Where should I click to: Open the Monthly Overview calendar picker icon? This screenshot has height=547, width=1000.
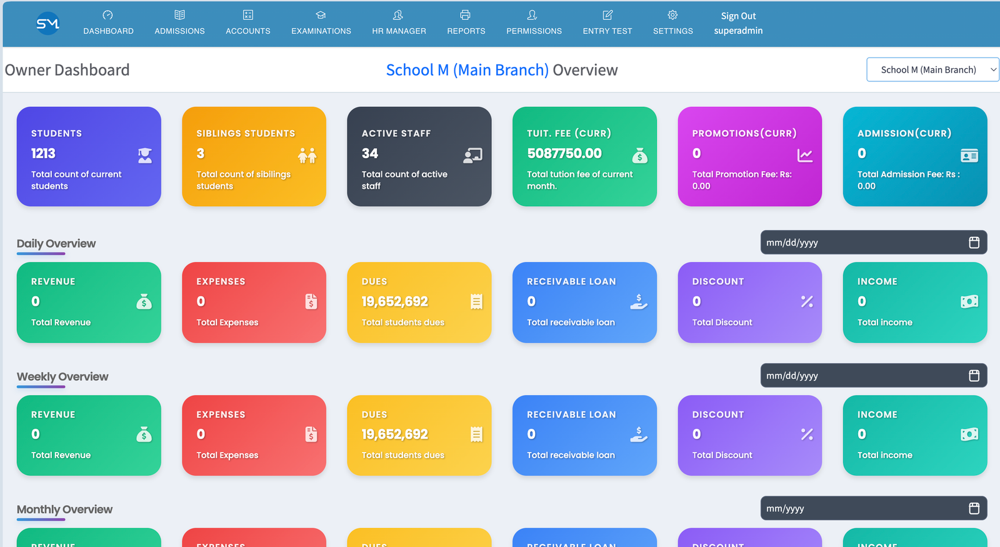click(974, 509)
